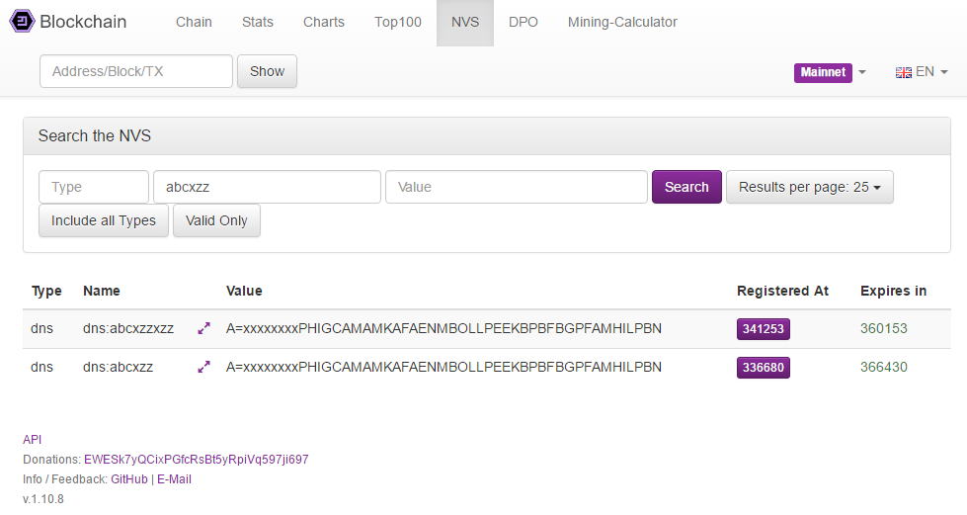Open block 336680 badge
The height and width of the screenshot is (515, 967).
click(x=763, y=368)
